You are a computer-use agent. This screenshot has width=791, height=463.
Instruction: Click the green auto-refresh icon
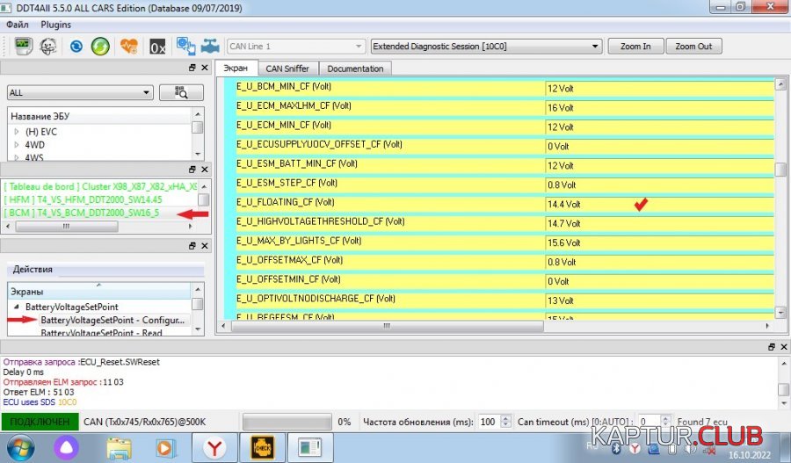coord(100,47)
